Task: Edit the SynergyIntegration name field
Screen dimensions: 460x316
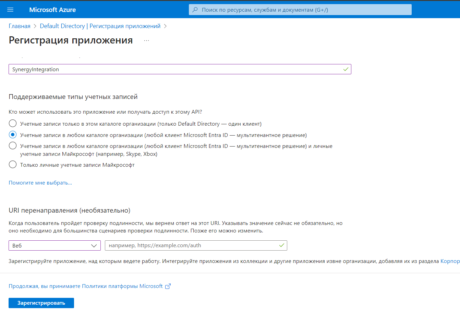Action: (x=180, y=69)
